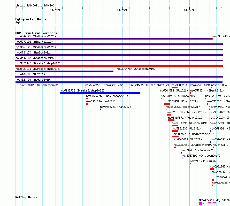Click red bar under nsv2800776

point(175,136)
